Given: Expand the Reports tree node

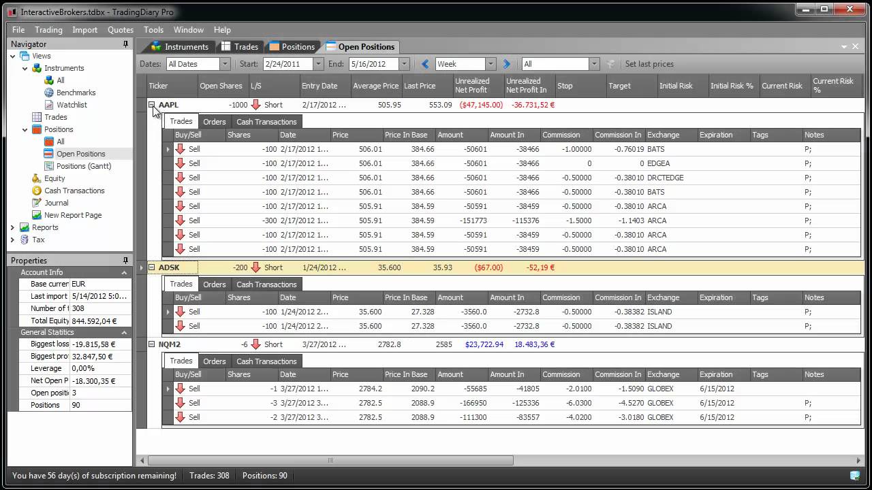Looking at the screenshot, I should point(13,227).
